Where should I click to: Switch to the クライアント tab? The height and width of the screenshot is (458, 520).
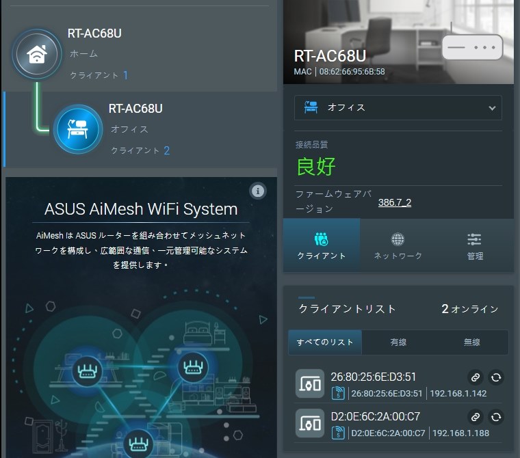coord(322,245)
